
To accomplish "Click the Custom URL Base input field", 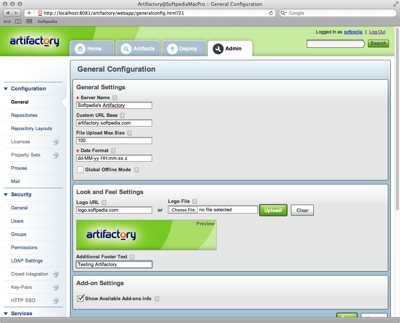I will (114, 123).
